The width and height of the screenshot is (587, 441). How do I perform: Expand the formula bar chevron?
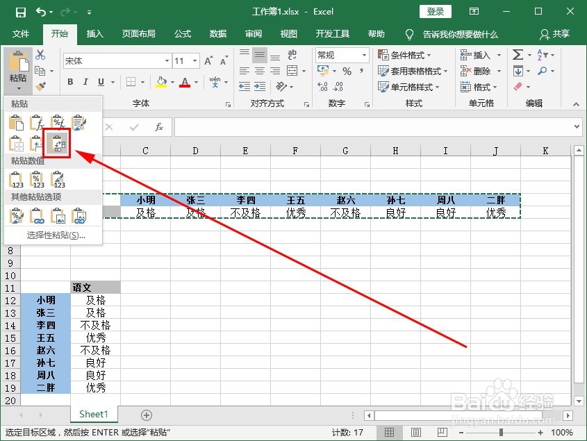(577, 127)
